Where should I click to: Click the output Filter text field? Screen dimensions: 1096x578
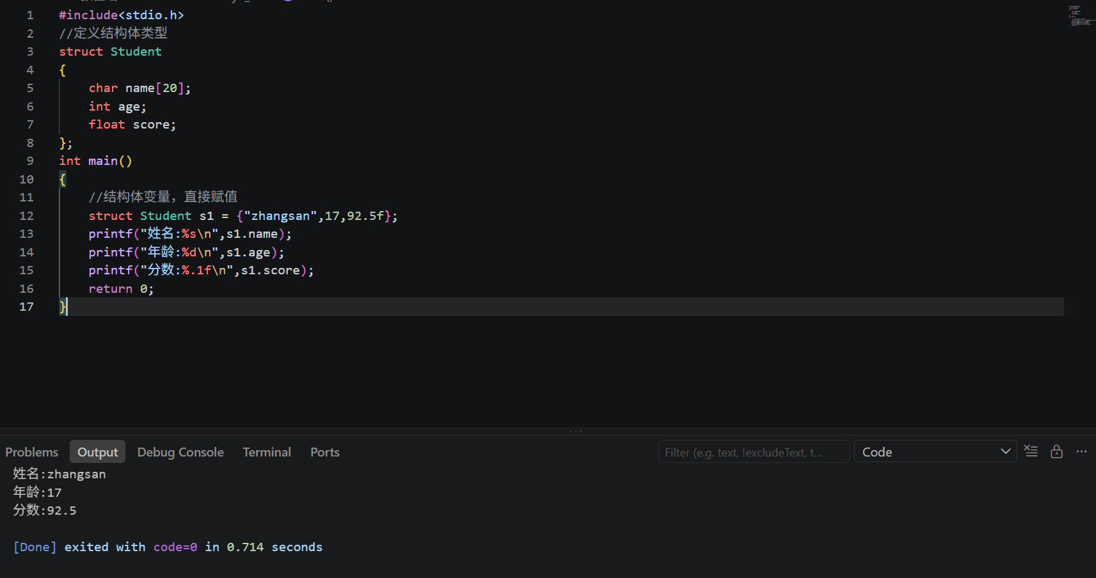[x=754, y=451]
